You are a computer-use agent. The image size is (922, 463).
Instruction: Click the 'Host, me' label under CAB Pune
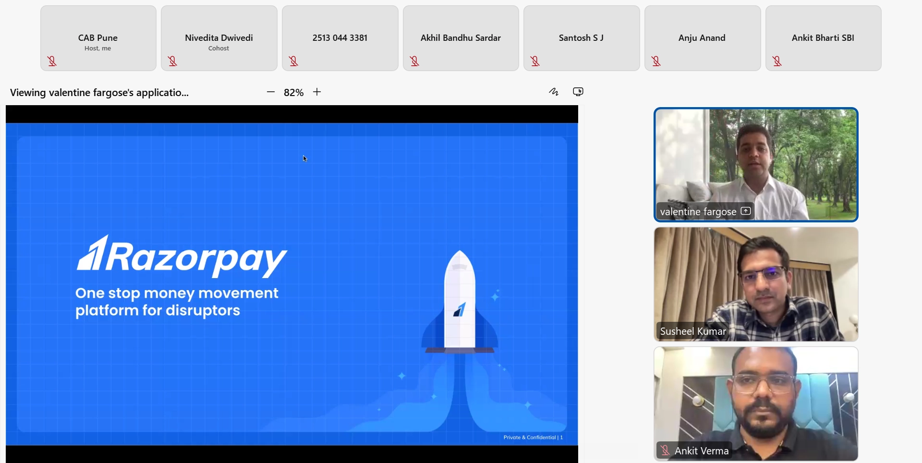[98, 49]
